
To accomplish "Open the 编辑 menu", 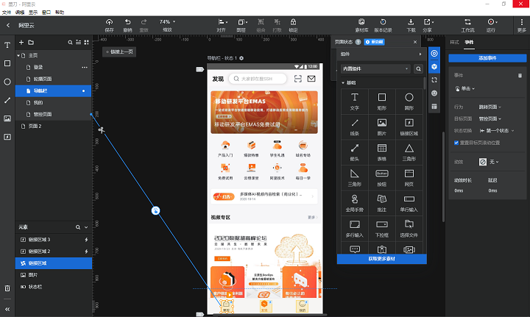I will (20, 13).
